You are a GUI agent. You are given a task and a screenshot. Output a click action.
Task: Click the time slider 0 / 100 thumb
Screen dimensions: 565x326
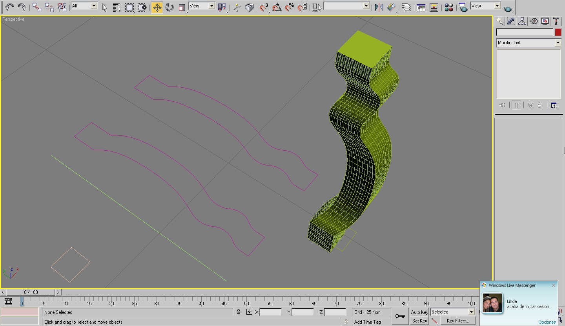point(31,292)
